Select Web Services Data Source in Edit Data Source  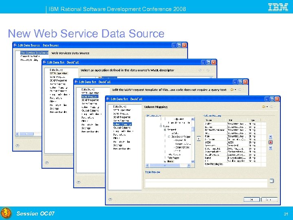tap(34, 53)
